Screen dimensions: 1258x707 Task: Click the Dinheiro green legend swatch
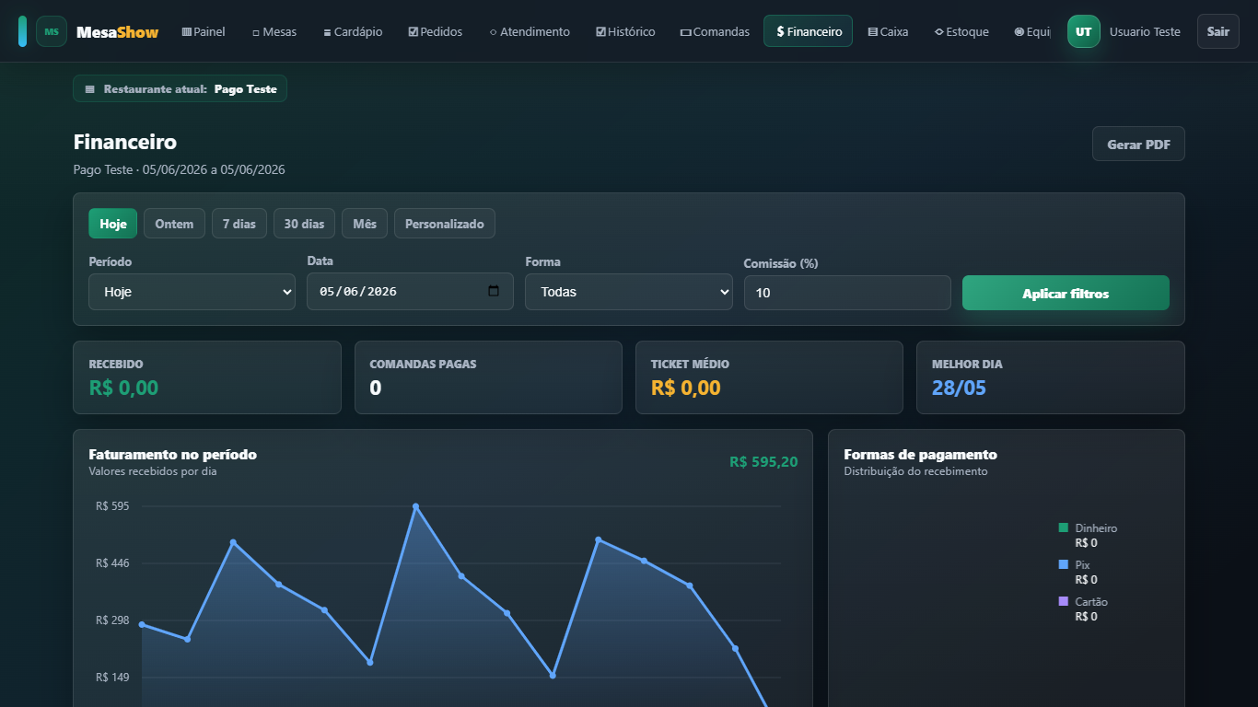coord(1064,527)
